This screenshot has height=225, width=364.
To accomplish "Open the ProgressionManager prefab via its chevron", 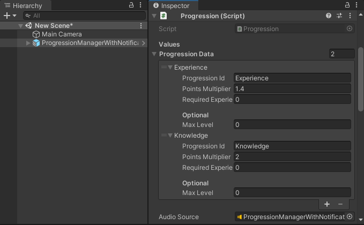I will click(144, 43).
